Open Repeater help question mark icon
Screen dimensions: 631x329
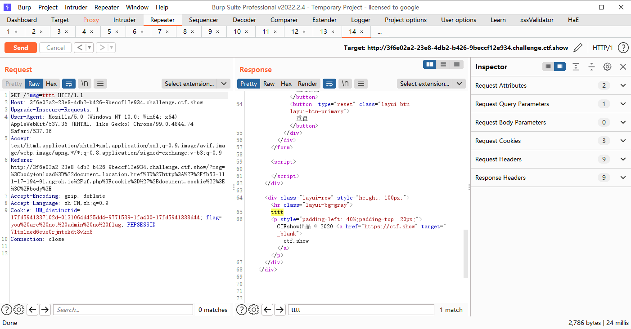click(623, 48)
